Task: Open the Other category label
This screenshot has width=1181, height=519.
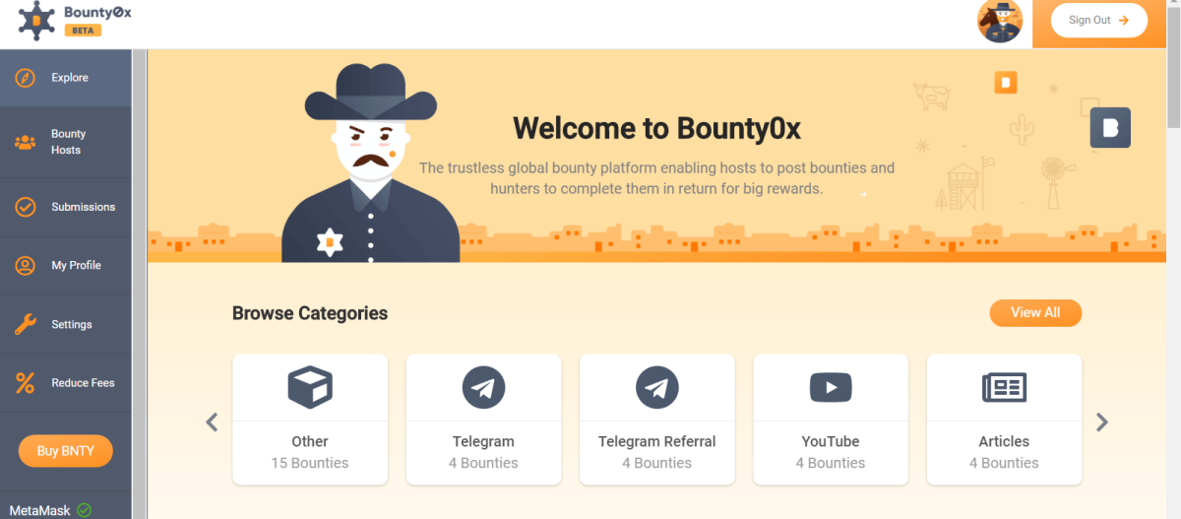Action: pos(310,441)
